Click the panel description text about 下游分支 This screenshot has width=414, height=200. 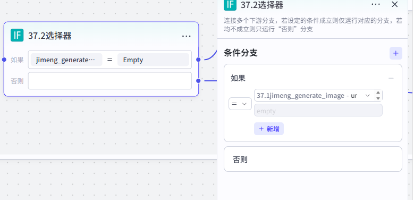tap(313, 25)
